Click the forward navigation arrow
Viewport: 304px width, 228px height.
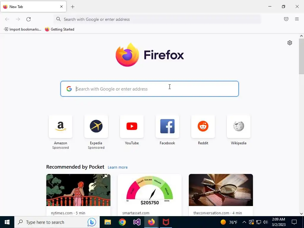[x=18, y=19]
